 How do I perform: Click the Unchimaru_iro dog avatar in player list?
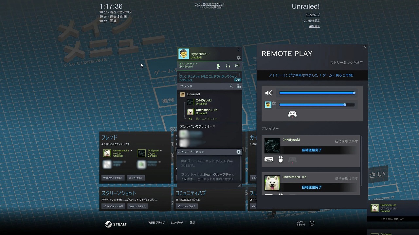click(x=272, y=183)
